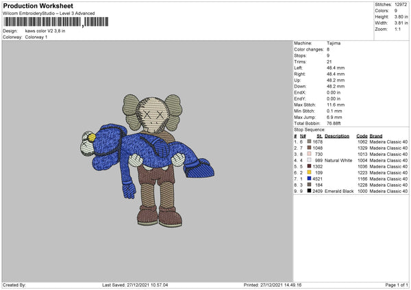The image size is (411, 290).
Task: Click the 1678 gray-beige color swatch
Action: pos(309,142)
